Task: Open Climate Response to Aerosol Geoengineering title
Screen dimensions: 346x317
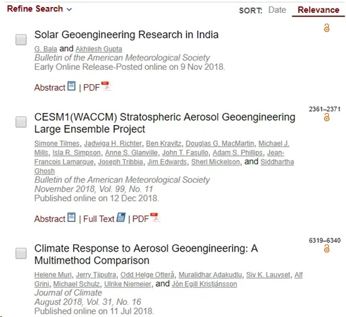Action: (146, 254)
